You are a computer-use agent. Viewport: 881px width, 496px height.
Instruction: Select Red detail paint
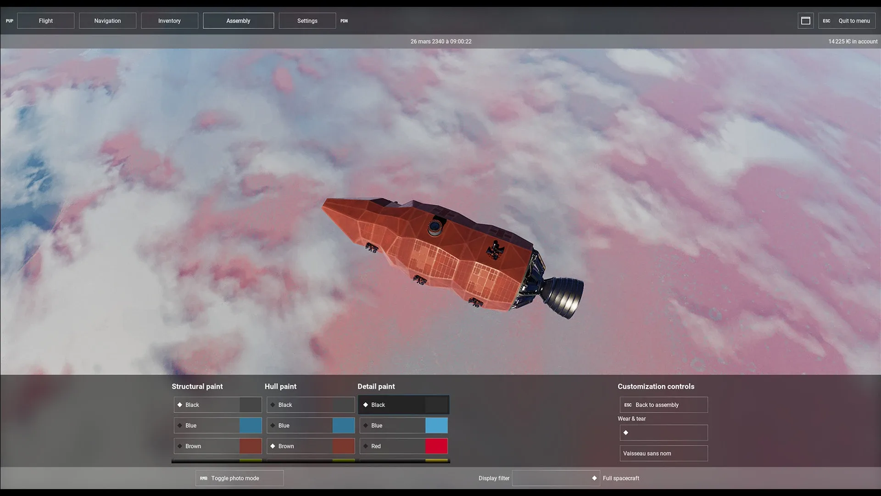tap(403, 446)
